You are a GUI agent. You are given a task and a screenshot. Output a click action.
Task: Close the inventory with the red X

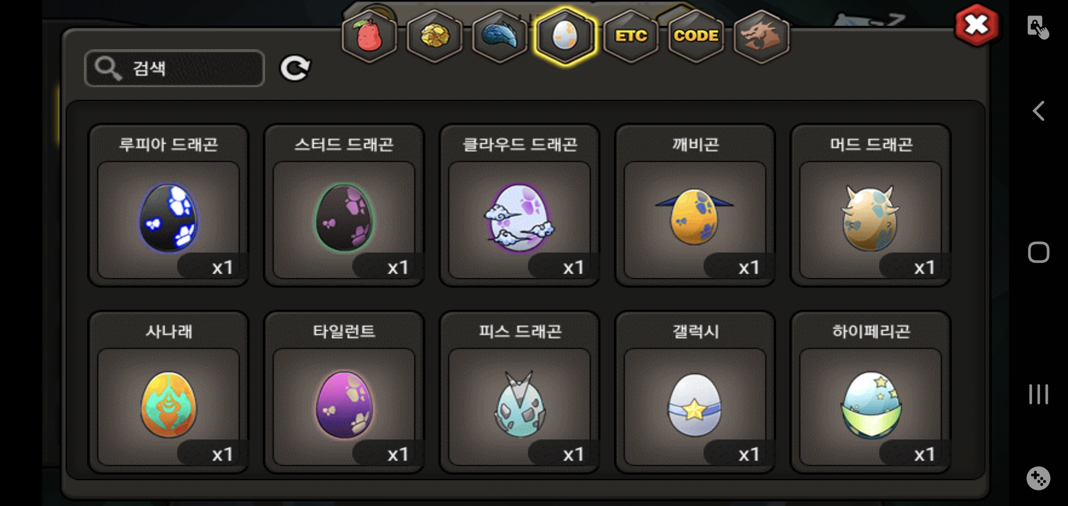point(977,25)
